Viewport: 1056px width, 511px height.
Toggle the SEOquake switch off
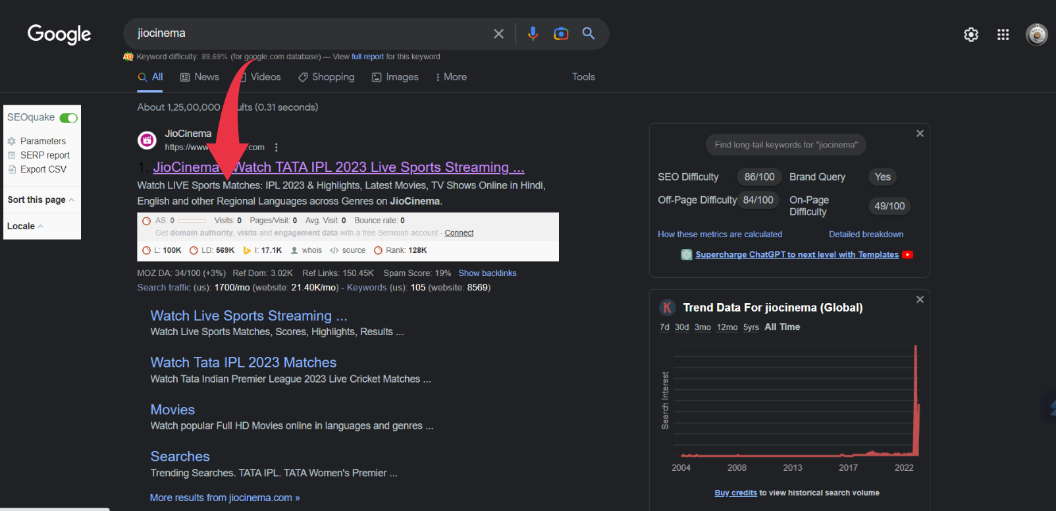tap(68, 118)
